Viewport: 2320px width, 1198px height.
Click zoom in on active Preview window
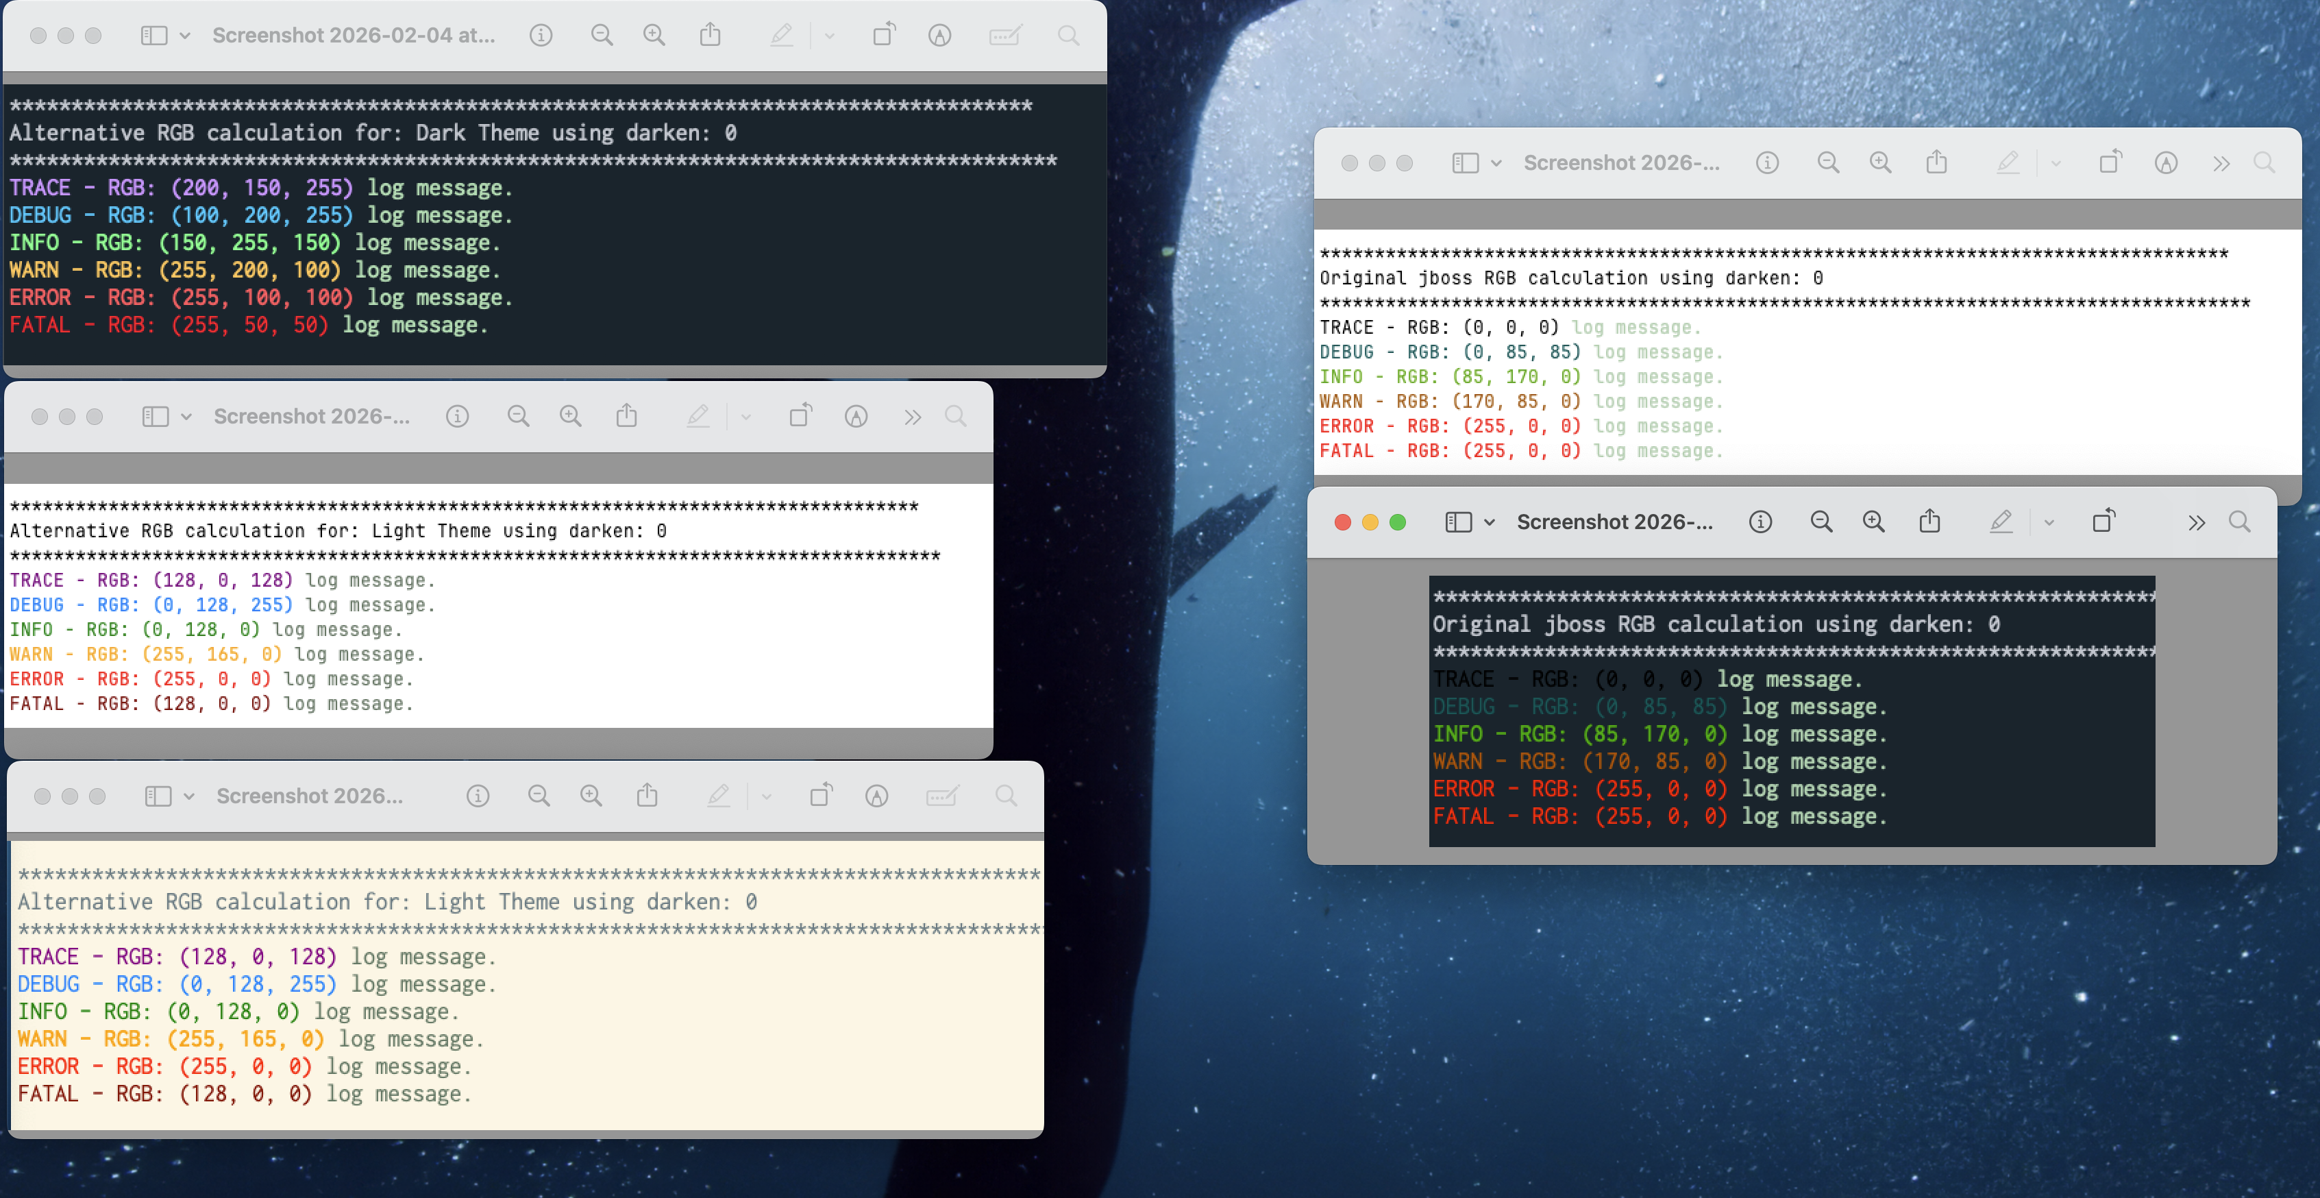click(x=1873, y=522)
